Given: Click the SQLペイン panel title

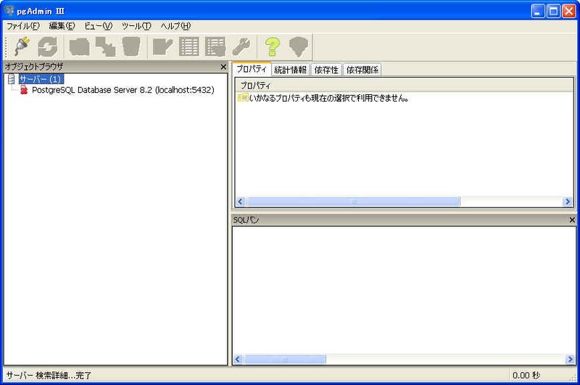Looking at the screenshot, I should click(246, 220).
